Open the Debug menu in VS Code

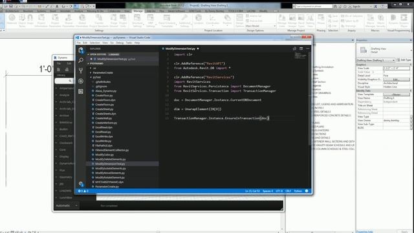[120, 43]
